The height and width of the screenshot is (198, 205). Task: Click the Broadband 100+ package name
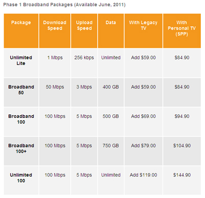21,148
